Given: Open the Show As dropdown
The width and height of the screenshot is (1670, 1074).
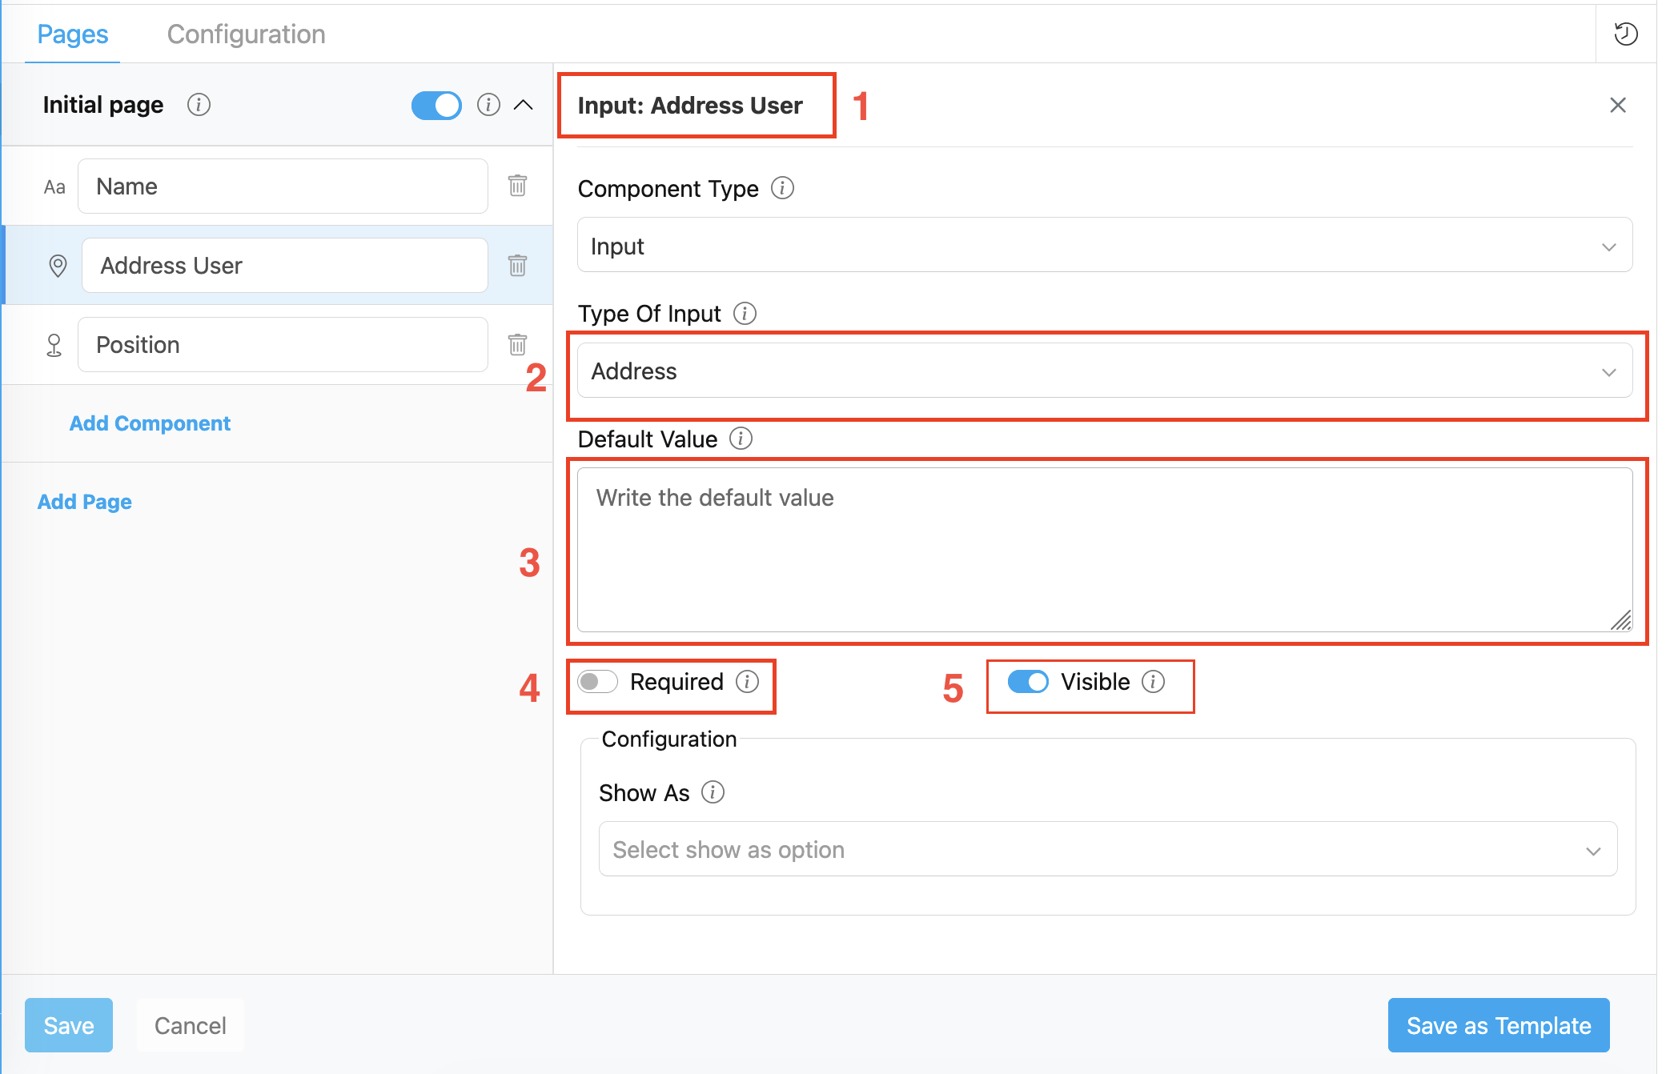Looking at the screenshot, I should (1108, 849).
